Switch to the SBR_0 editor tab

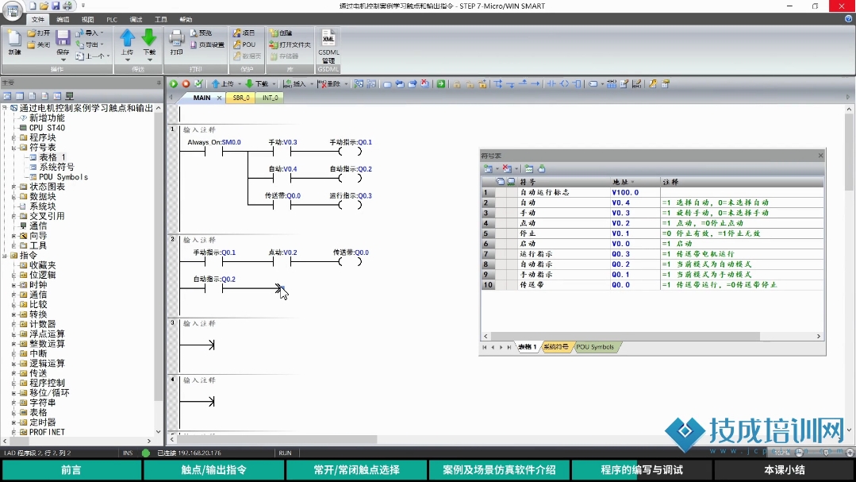(241, 98)
